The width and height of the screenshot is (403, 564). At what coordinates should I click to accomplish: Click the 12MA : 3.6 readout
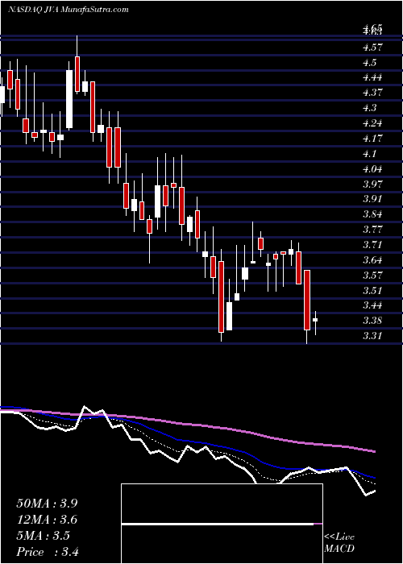click(47, 520)
